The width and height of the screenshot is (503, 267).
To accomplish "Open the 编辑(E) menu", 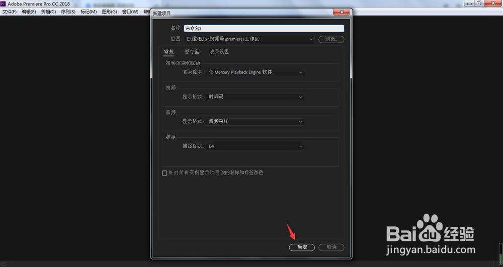I will tap(29, 12).
